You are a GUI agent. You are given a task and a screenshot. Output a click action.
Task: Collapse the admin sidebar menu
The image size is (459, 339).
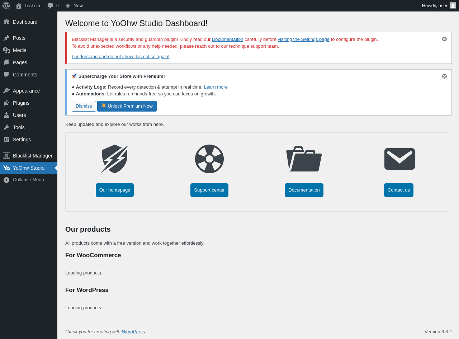(29, 180)
